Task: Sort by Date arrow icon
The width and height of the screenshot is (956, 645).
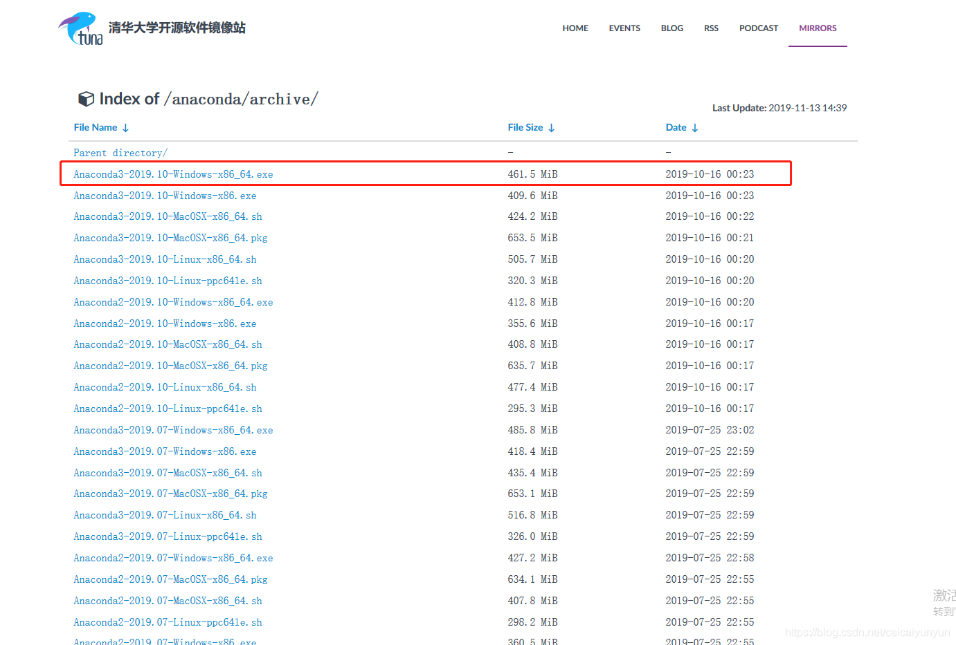Action: coord(695,128)
